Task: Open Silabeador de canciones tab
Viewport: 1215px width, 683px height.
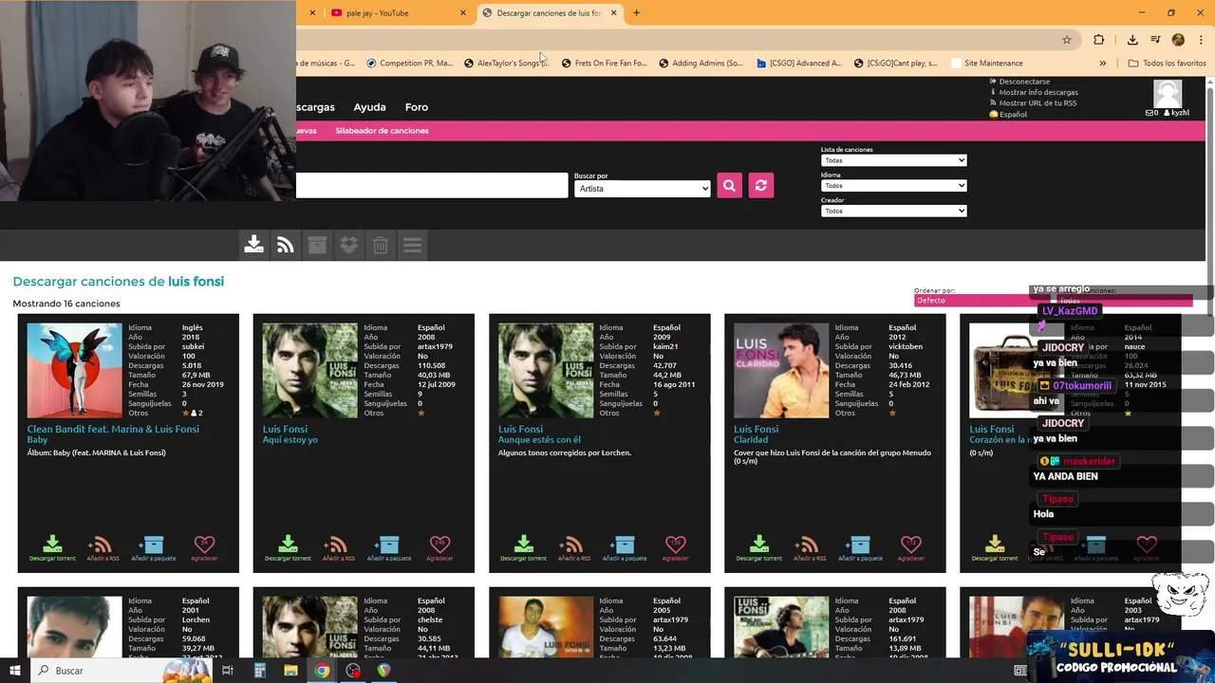Action: 382,131
